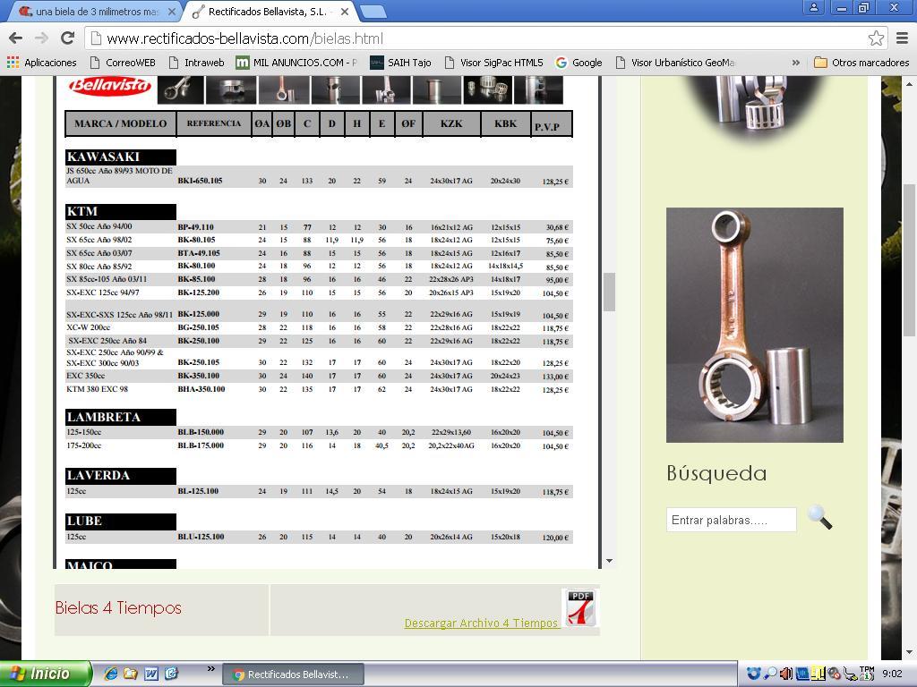Image resolution: width=917 pixels, height=687 pixels.
Task: Click the Bellavista logo
Action: 110,86
